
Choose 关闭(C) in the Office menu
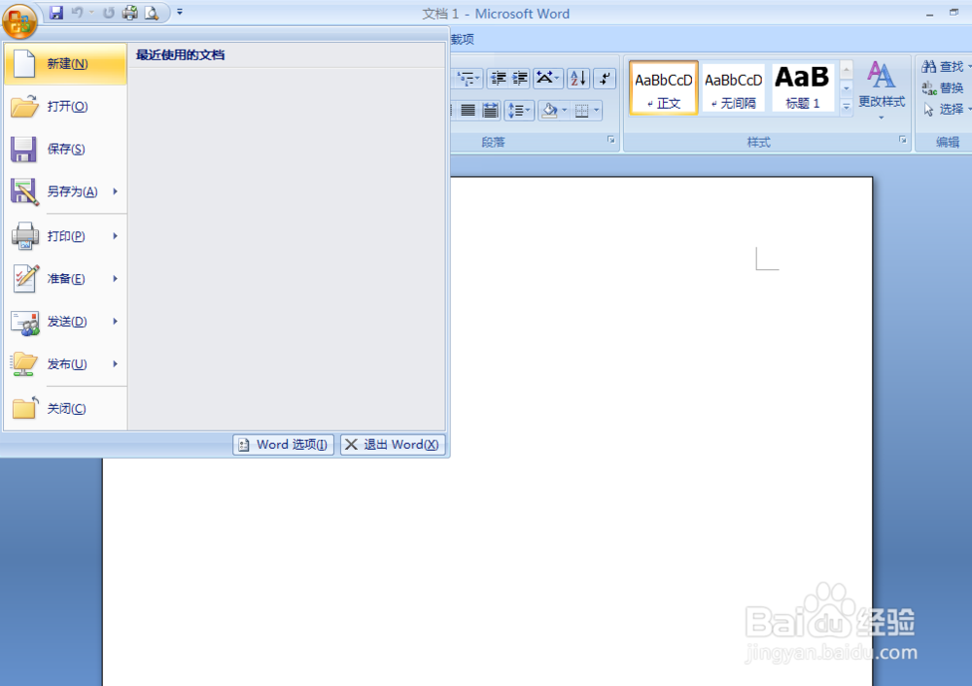(x=65, y=409)
